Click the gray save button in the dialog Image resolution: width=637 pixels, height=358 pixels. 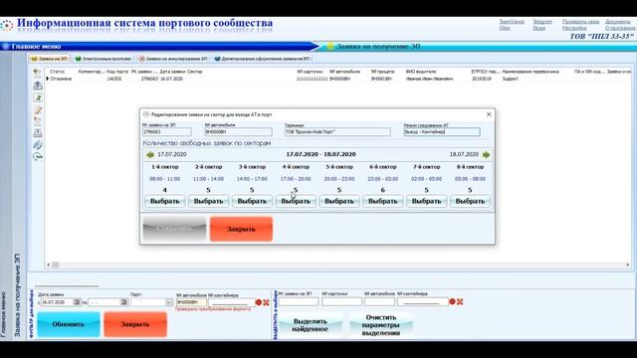tap(175, 229)
